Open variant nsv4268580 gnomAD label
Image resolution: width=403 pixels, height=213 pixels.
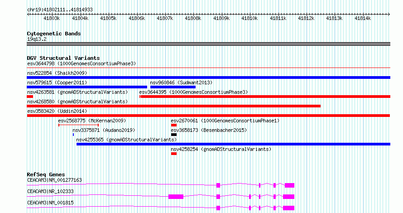77,102
